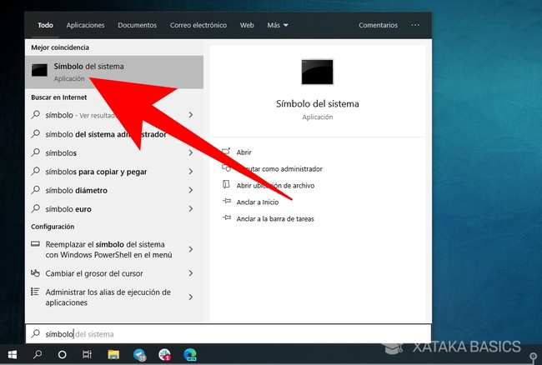Click Anclar a Inicio
542x365 pixels.
point(258,202)
